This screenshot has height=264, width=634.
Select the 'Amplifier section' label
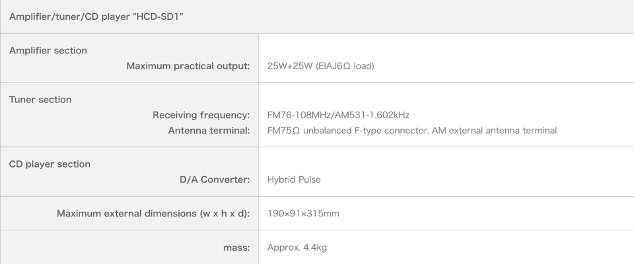pyautogui.click(x=48, y=50)
